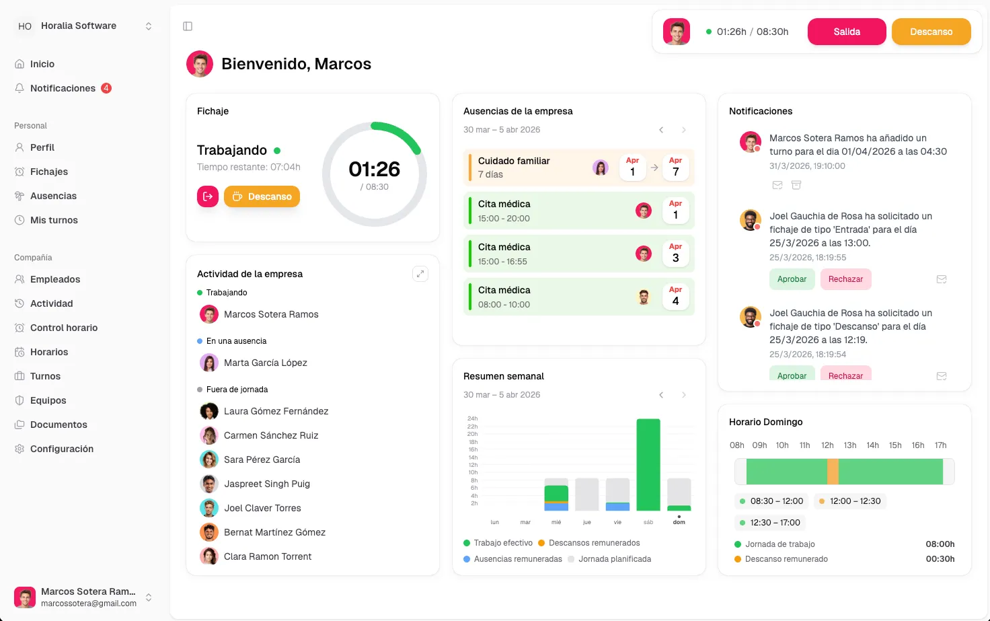Go to next week in Resumen semanal
990x621 pixels.
[x=684, y=395]
